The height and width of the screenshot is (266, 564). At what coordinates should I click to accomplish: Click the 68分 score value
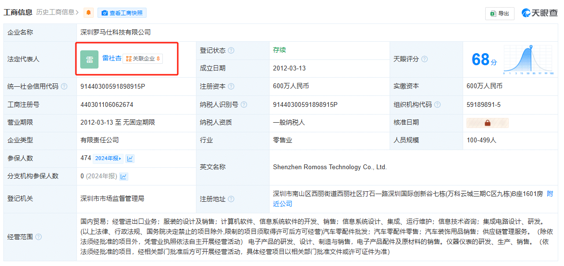click(484, 59)
